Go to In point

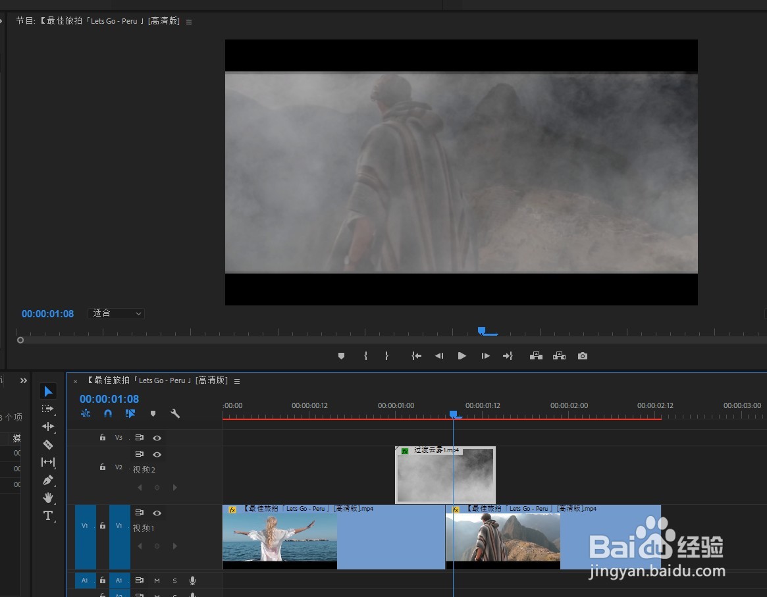416,356
